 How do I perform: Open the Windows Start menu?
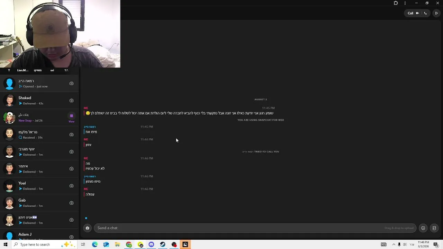point(5,245)
